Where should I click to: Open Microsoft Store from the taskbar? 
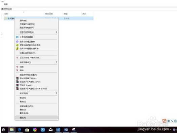click(27, 130)
